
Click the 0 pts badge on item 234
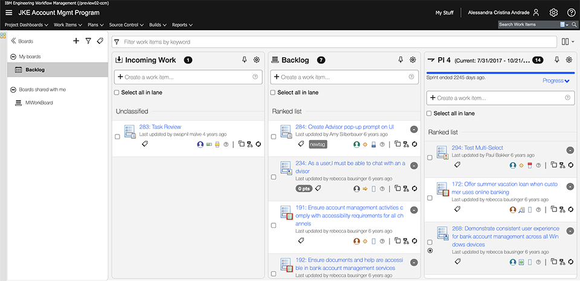tap(304, 189)
